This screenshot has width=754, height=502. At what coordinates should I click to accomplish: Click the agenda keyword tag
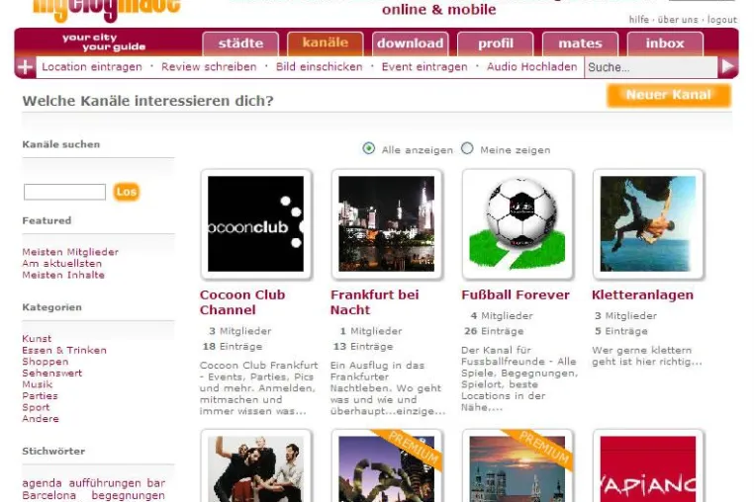tap(42, 483)
